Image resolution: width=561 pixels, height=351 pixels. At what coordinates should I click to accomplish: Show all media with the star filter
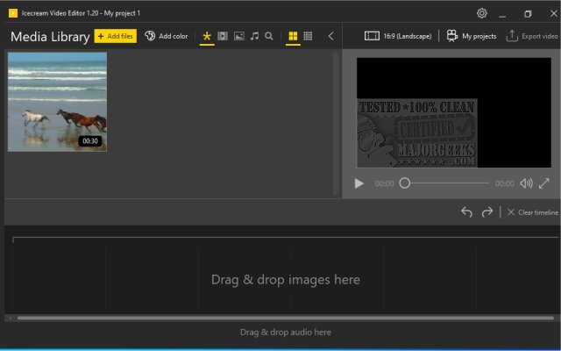[207, 36]
